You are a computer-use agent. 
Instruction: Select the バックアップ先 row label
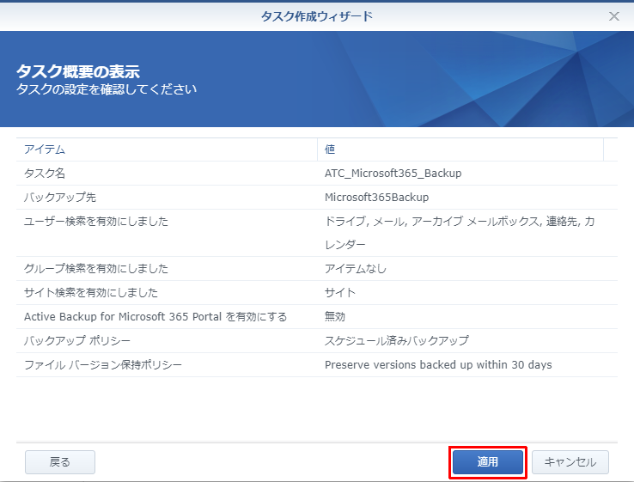point(60,197)
